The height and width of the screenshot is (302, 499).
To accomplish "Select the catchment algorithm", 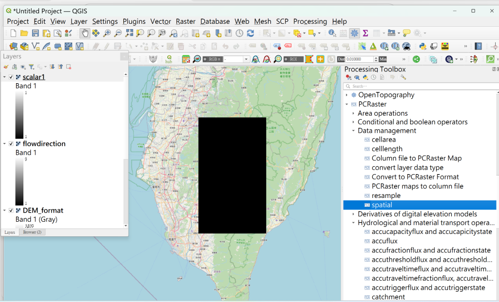I will coord(388,297).
